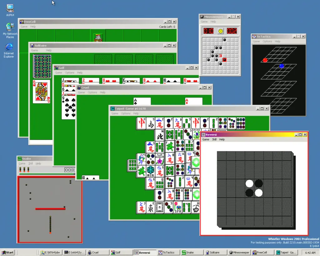Screen dimensions: 320x256
Task: Click the bottom-right white disc in Reversi
Action: [x=258, y=193]
